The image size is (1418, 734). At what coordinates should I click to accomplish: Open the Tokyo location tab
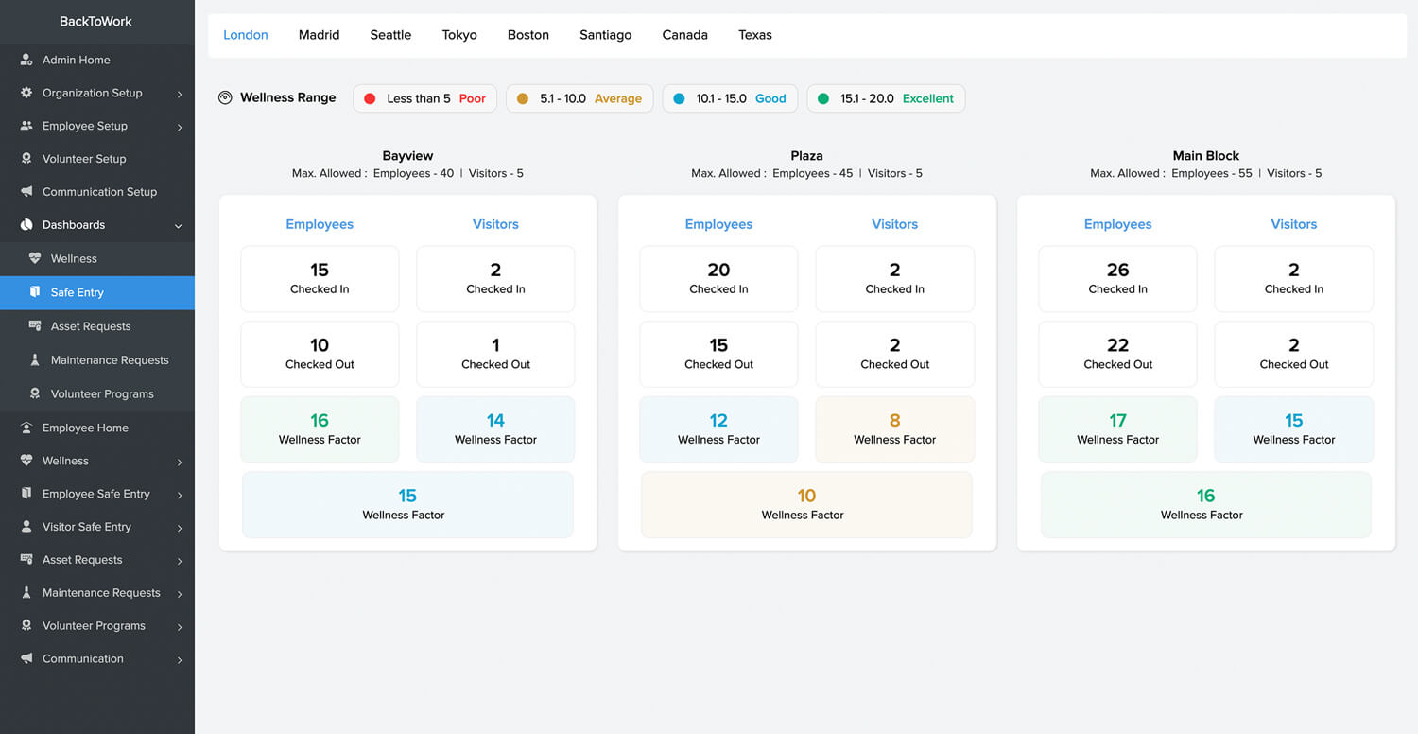[x=459, y=35]
